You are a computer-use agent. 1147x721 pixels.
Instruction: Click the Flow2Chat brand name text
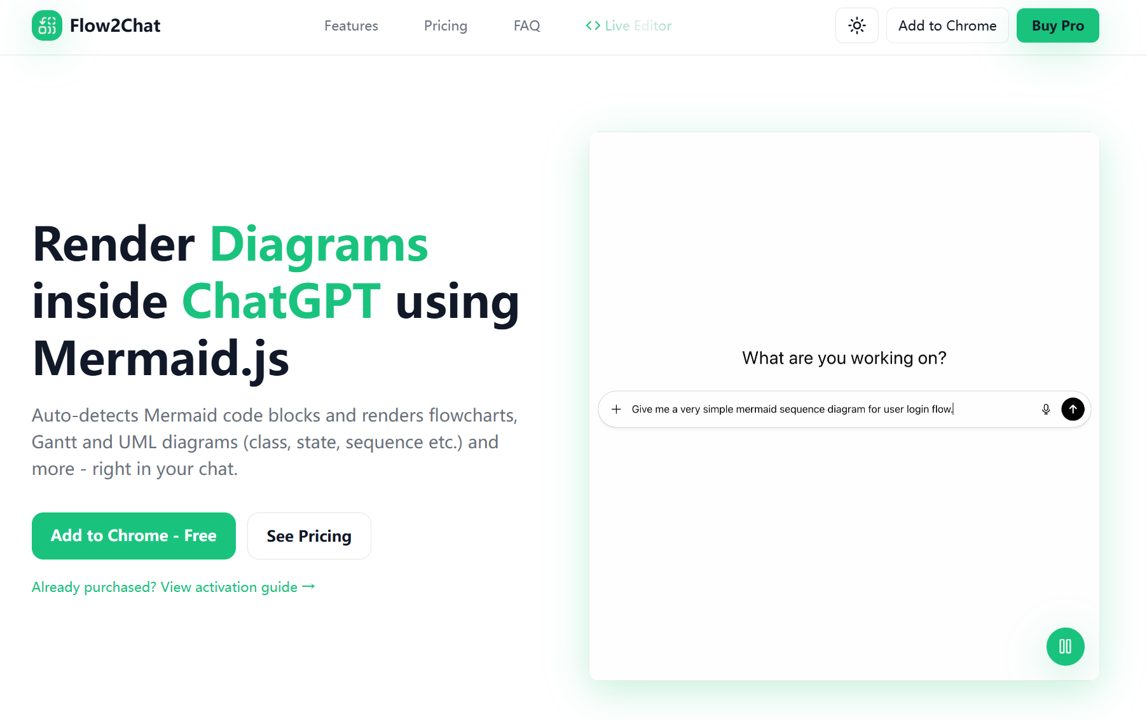click(x=115, y=25)
